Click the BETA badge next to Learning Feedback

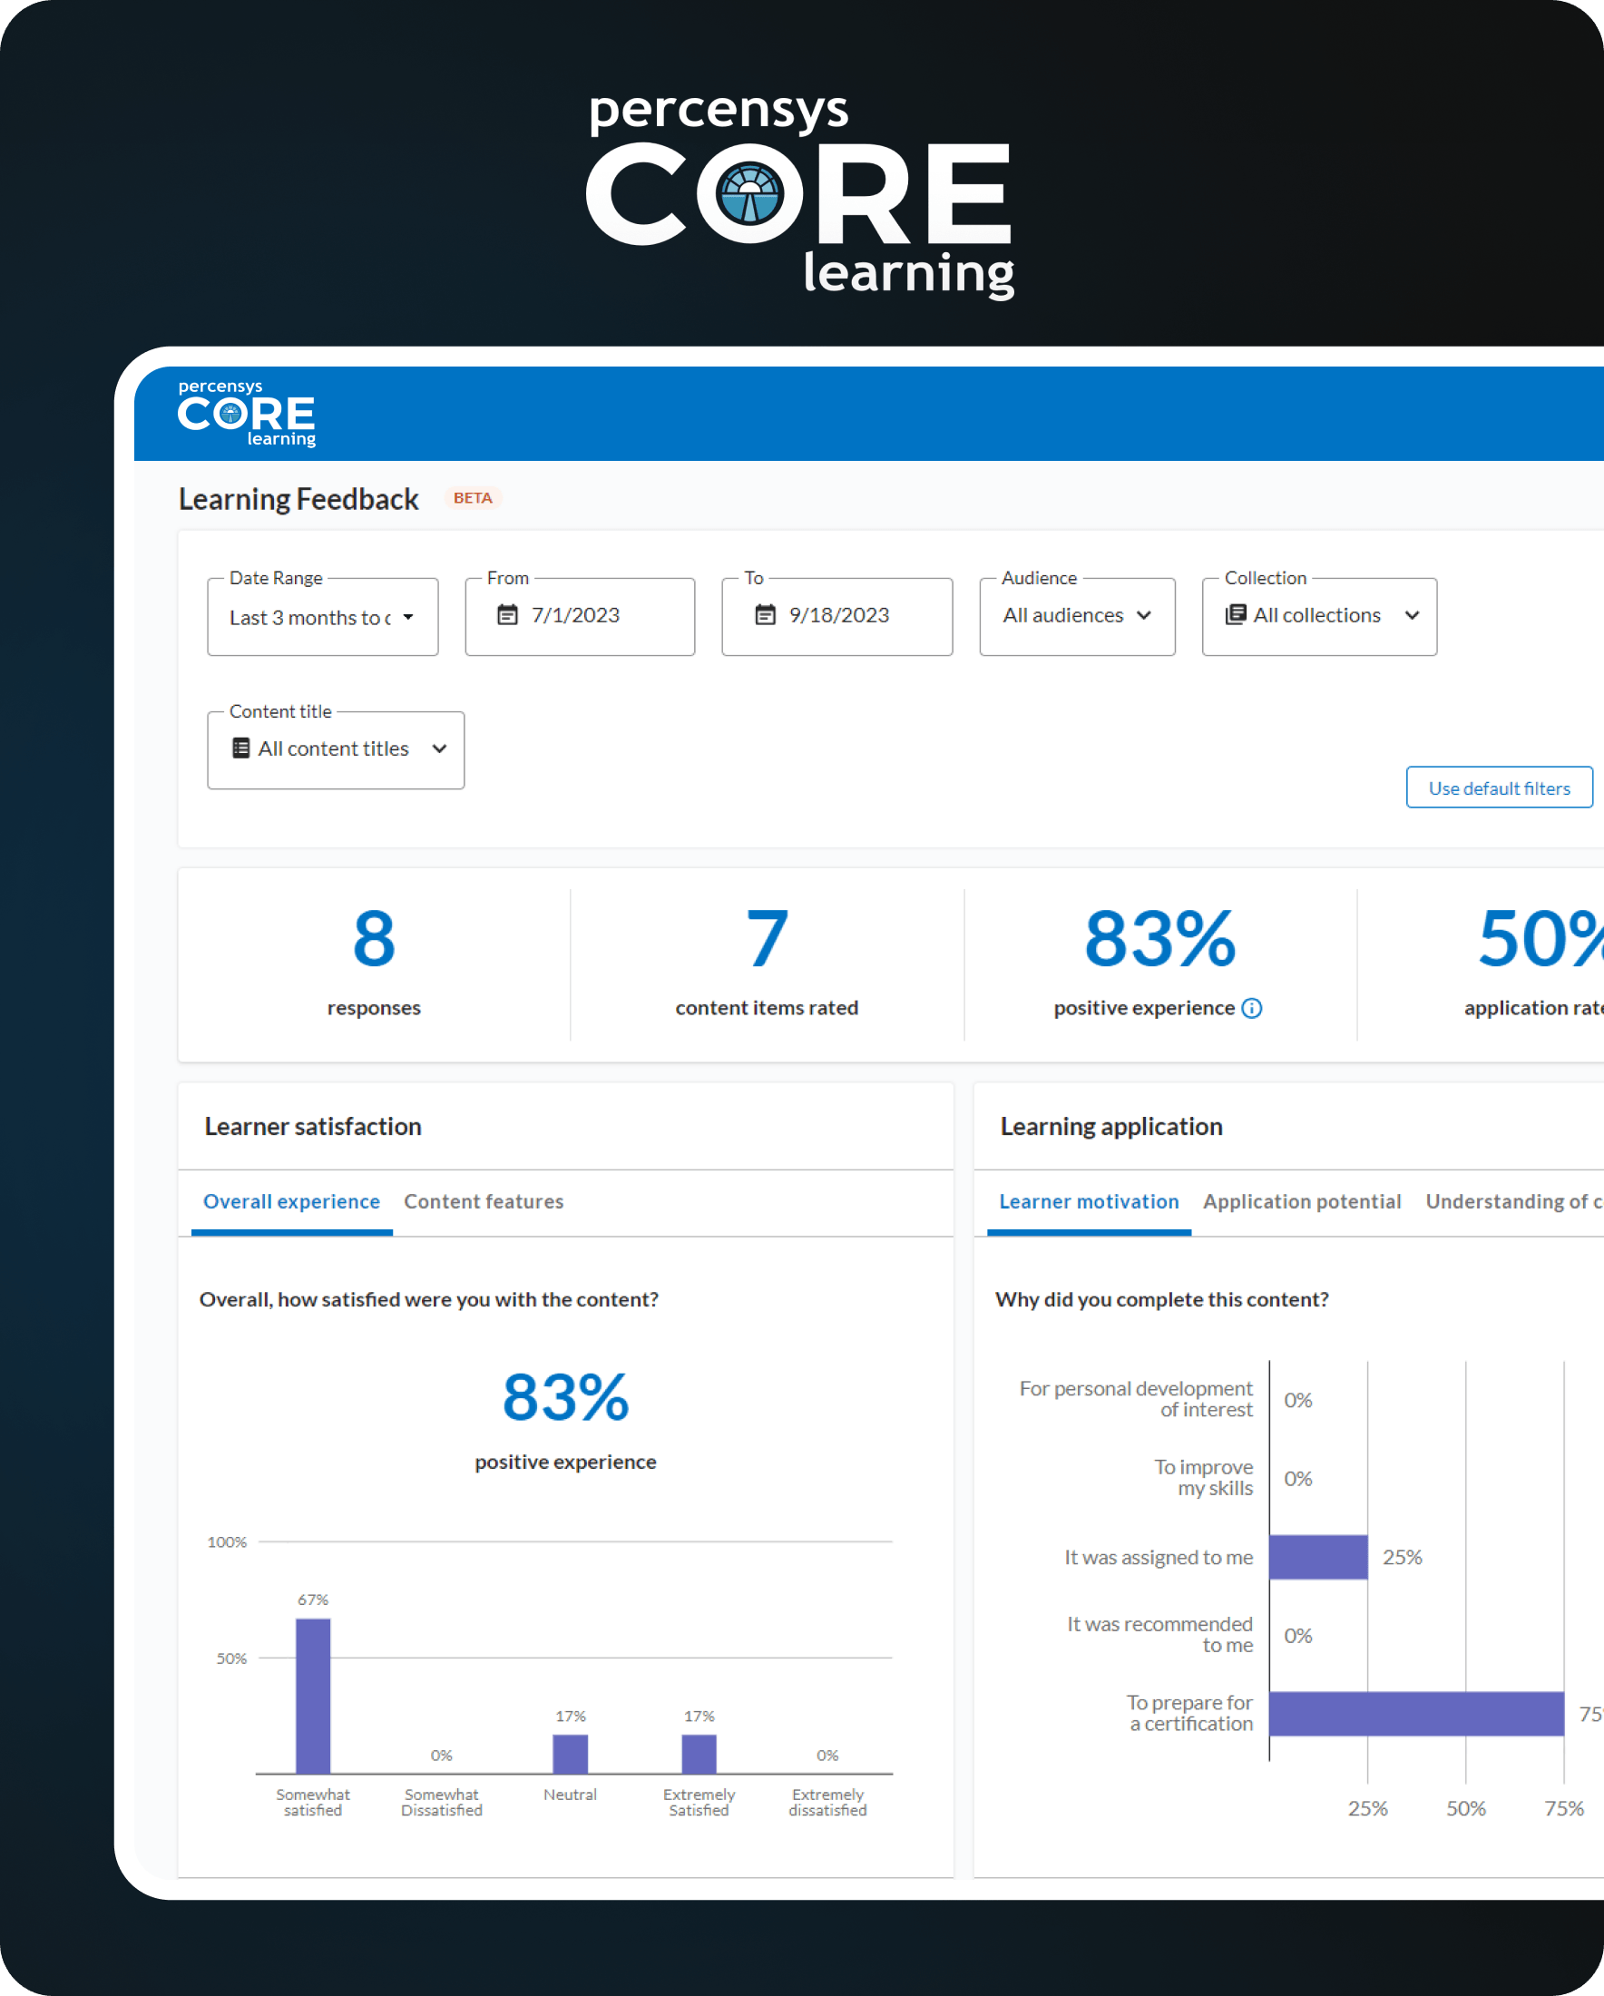click(x=473, y=497)
